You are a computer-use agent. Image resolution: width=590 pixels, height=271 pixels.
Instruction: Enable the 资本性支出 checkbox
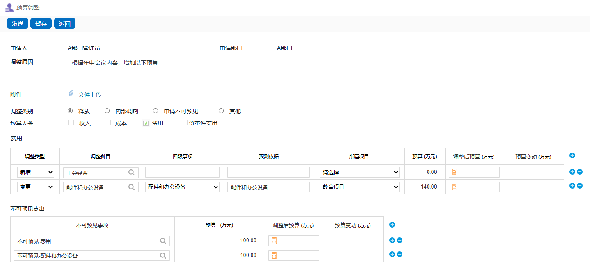[185, 123]
